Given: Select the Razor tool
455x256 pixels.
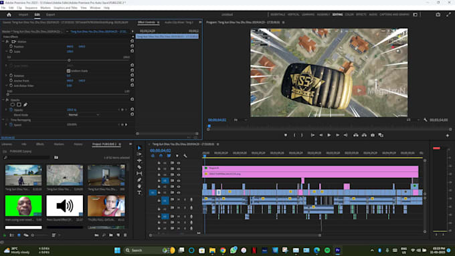Looking at the screenshot, I should pyautogui.click(x=139, y=167).
